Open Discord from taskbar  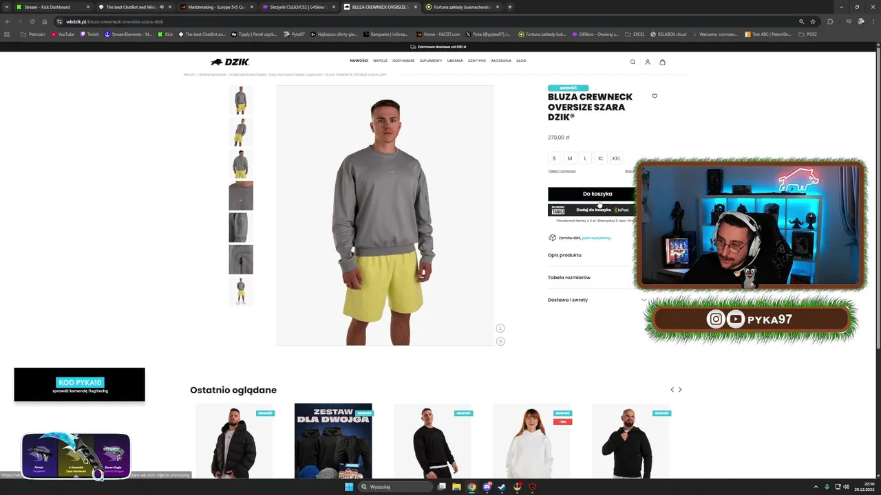click(x=487, y=487)
